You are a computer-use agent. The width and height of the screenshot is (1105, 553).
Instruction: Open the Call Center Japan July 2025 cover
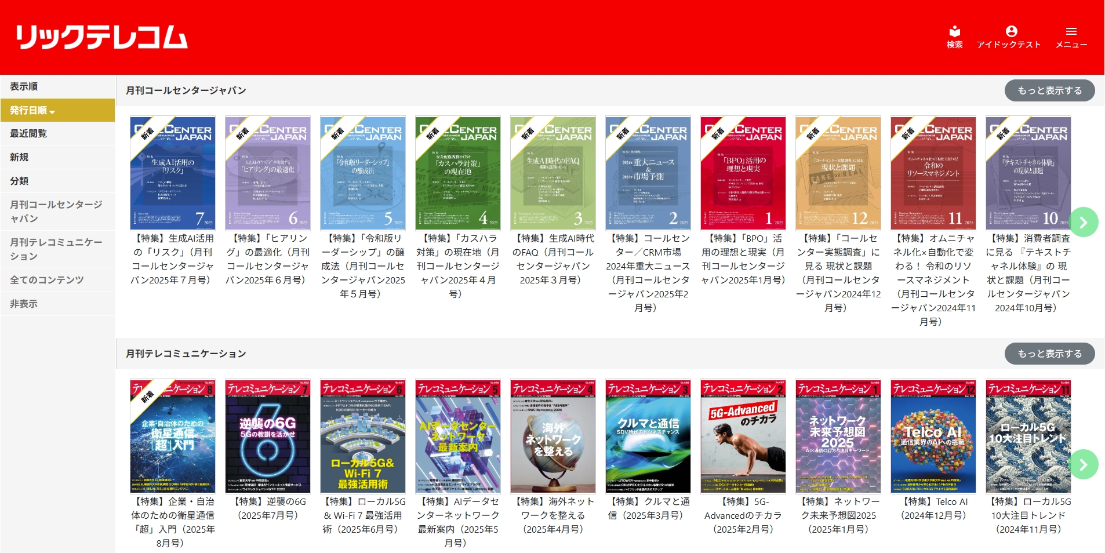click(x=173, y=173)
